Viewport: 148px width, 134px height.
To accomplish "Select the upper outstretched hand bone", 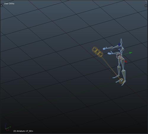I will [x=104, y=48].
